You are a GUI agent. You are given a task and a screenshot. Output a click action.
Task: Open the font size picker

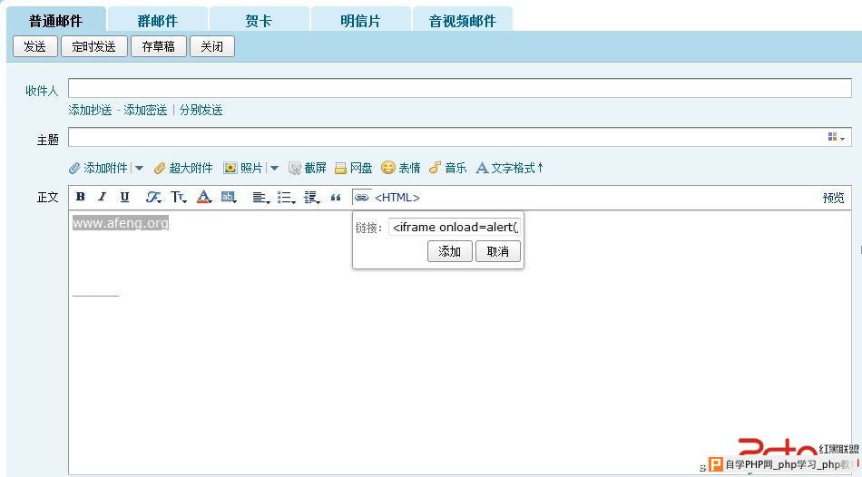(x=178, y=197)
